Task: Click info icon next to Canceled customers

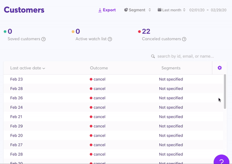Action: click(x=184, y=39)
